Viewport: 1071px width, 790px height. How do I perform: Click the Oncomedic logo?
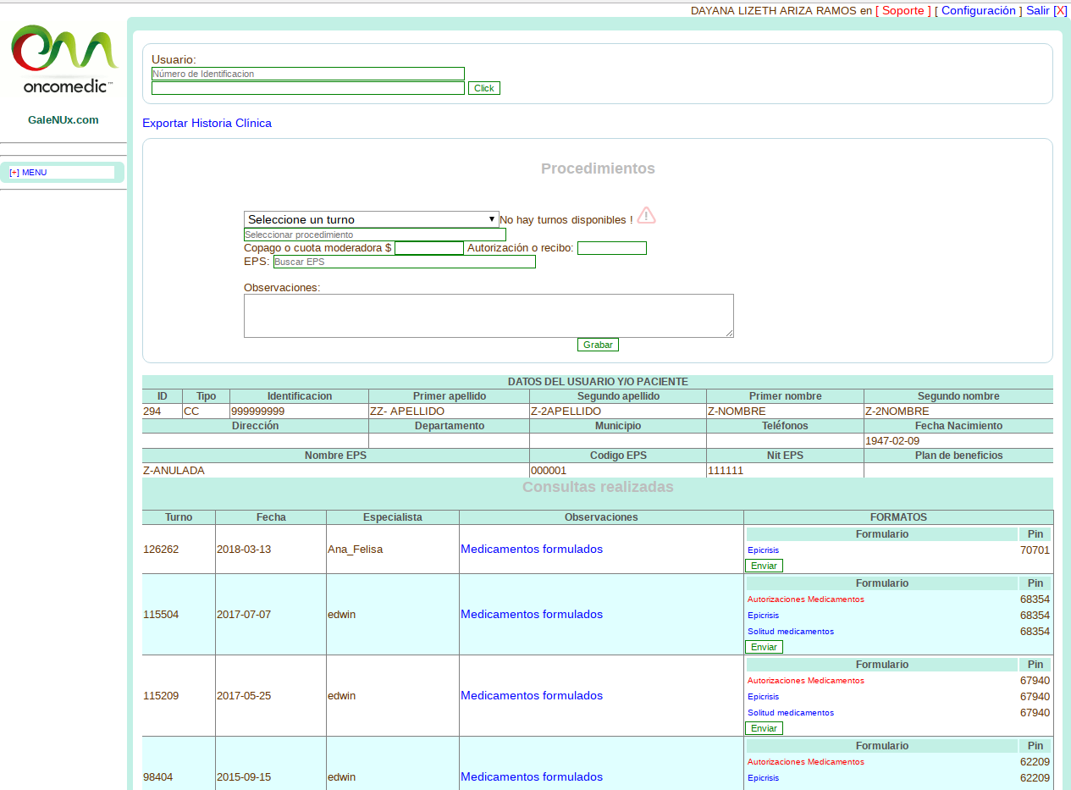pyautogui.click(x=63, y=59)
